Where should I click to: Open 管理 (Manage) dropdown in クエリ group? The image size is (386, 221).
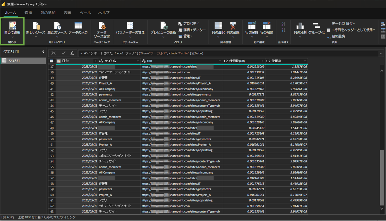click(x=185, y=36)
